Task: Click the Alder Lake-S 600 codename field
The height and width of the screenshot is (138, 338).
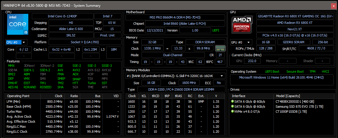Action: click(x=71, y=29)
